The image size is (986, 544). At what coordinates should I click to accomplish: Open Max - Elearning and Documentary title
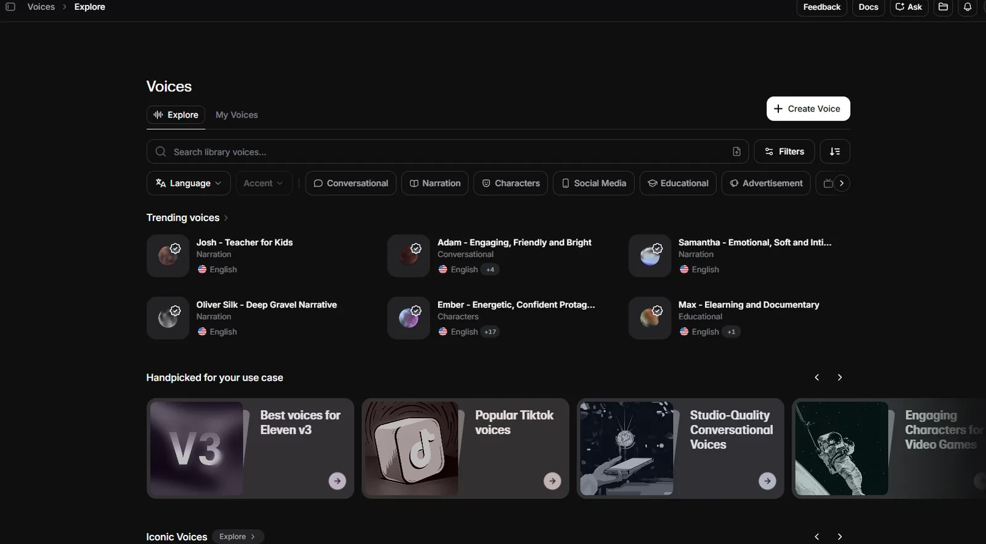coord(749,304)
